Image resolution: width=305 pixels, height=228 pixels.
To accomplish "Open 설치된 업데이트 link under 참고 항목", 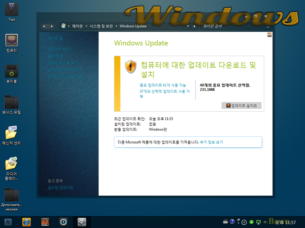I will 61,188.
